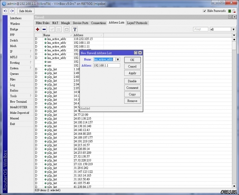Close the Firewall panel
The height and width of the screenshot is (195, 239).
pyautogui.click(x=235, y=17)
